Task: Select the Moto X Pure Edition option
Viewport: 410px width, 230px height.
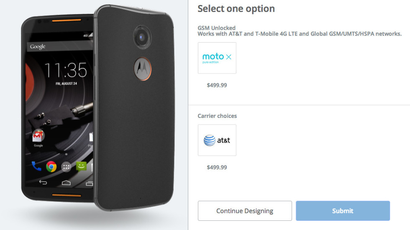Action: [x=217, y=58]
